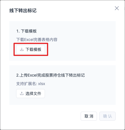
Task: Cancel with the 取消 button
Action: click(89, 116)
